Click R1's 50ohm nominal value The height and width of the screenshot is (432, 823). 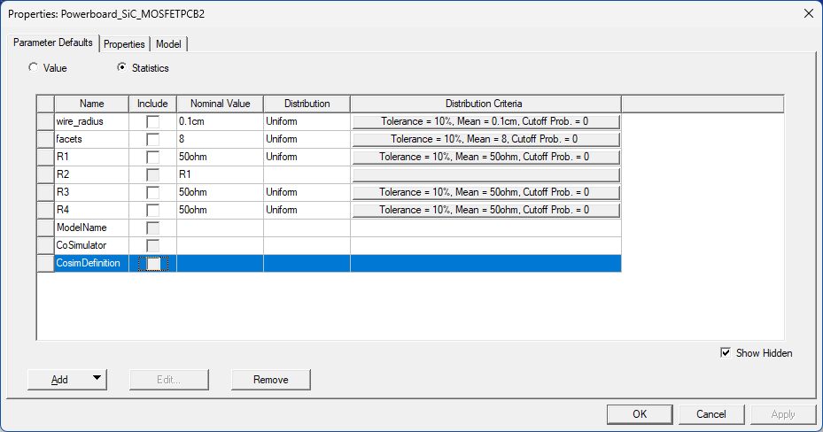(x=221, y=158)
